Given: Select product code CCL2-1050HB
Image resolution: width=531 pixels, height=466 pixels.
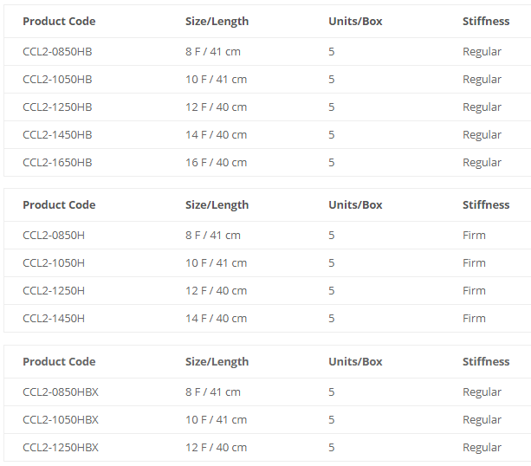Looking at the screenshot, I should 57,80.
